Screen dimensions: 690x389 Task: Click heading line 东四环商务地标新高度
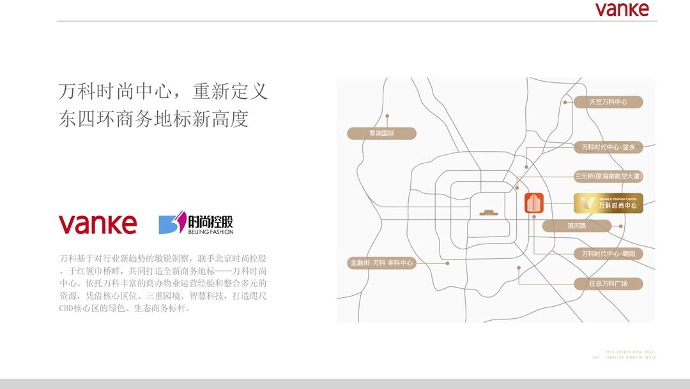point(153,119)
